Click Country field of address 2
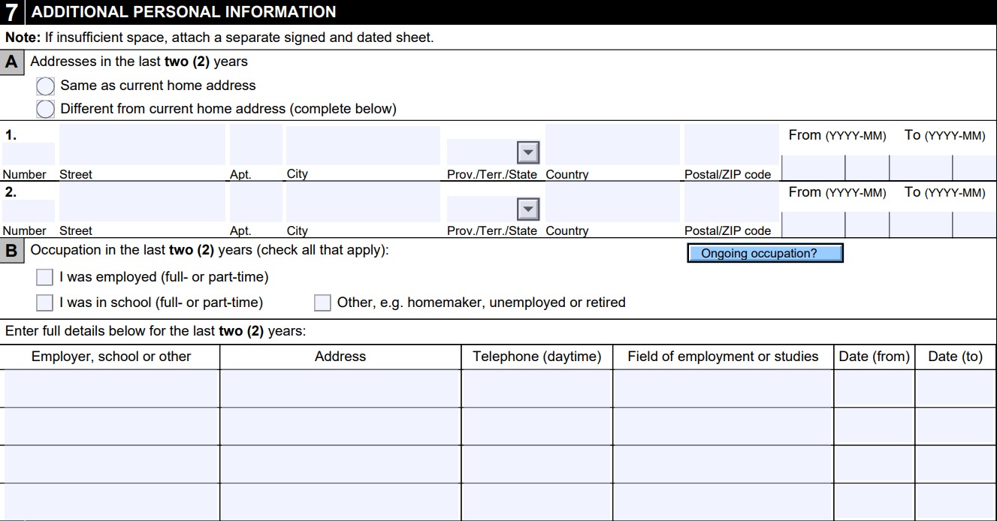 click(612, 202)
